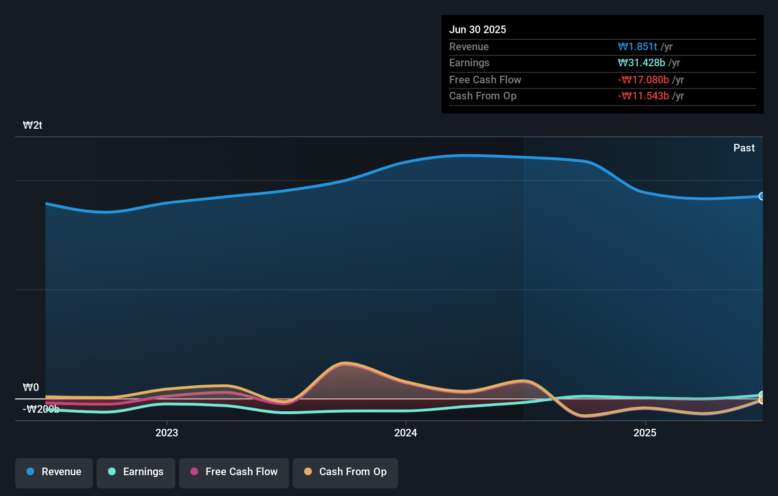Click the orange Cash From Op legend dot

click(x=308, y=471)
